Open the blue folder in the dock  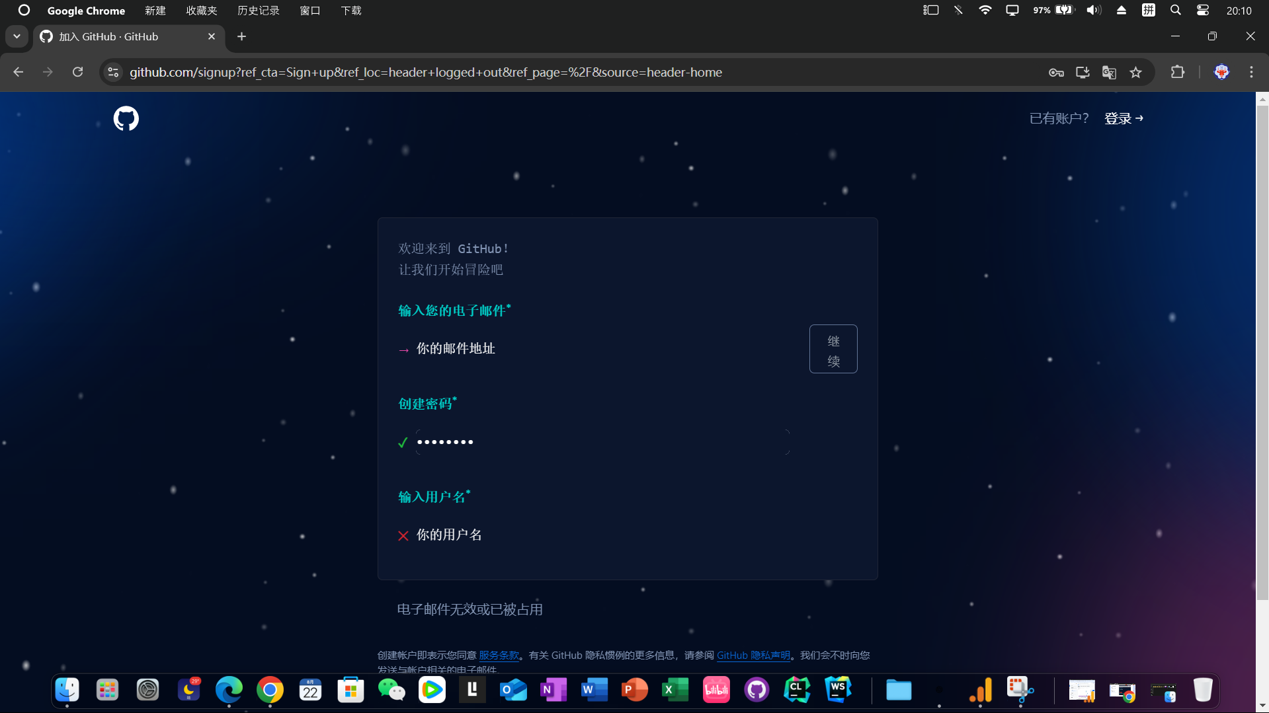pyautogui.click(x=899, y=690)
